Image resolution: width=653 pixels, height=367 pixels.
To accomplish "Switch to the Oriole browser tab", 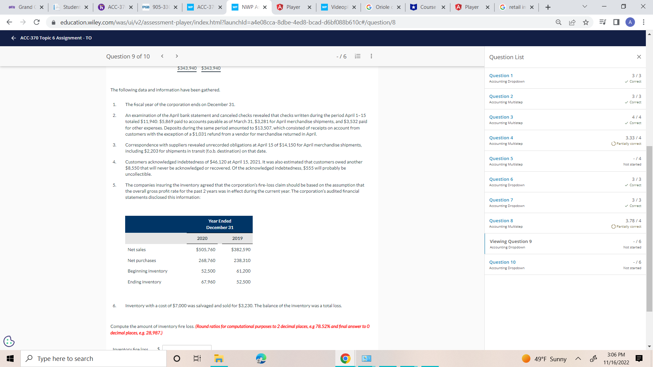I will [x=383, y=7].
